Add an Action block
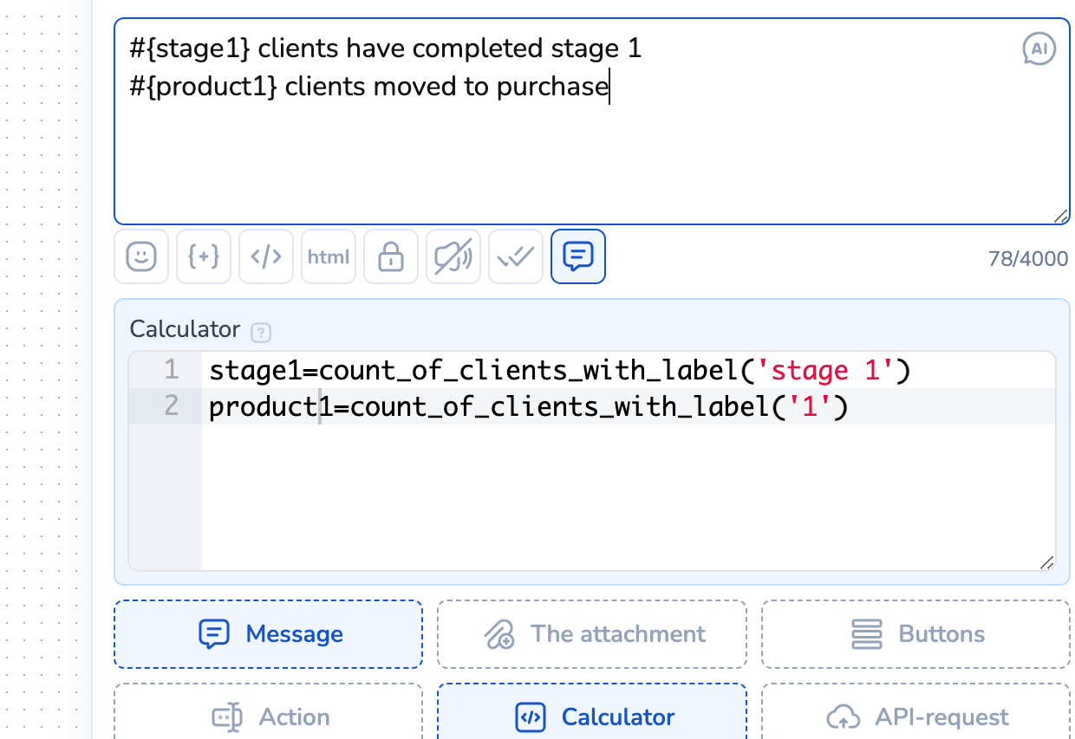This screenshot has height=739, width=1075. [268, 717]
